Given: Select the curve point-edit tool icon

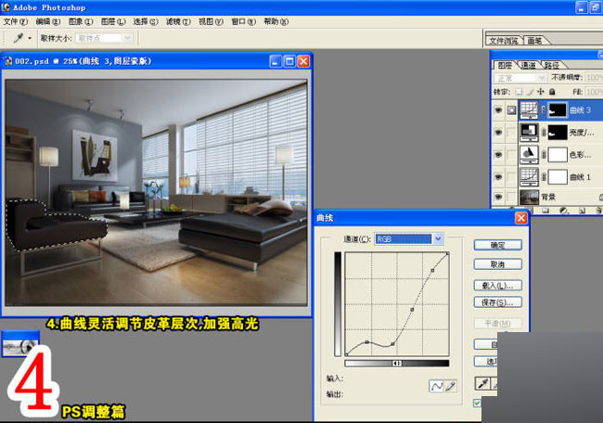Looking at the screenshot, I should [436, 386].
